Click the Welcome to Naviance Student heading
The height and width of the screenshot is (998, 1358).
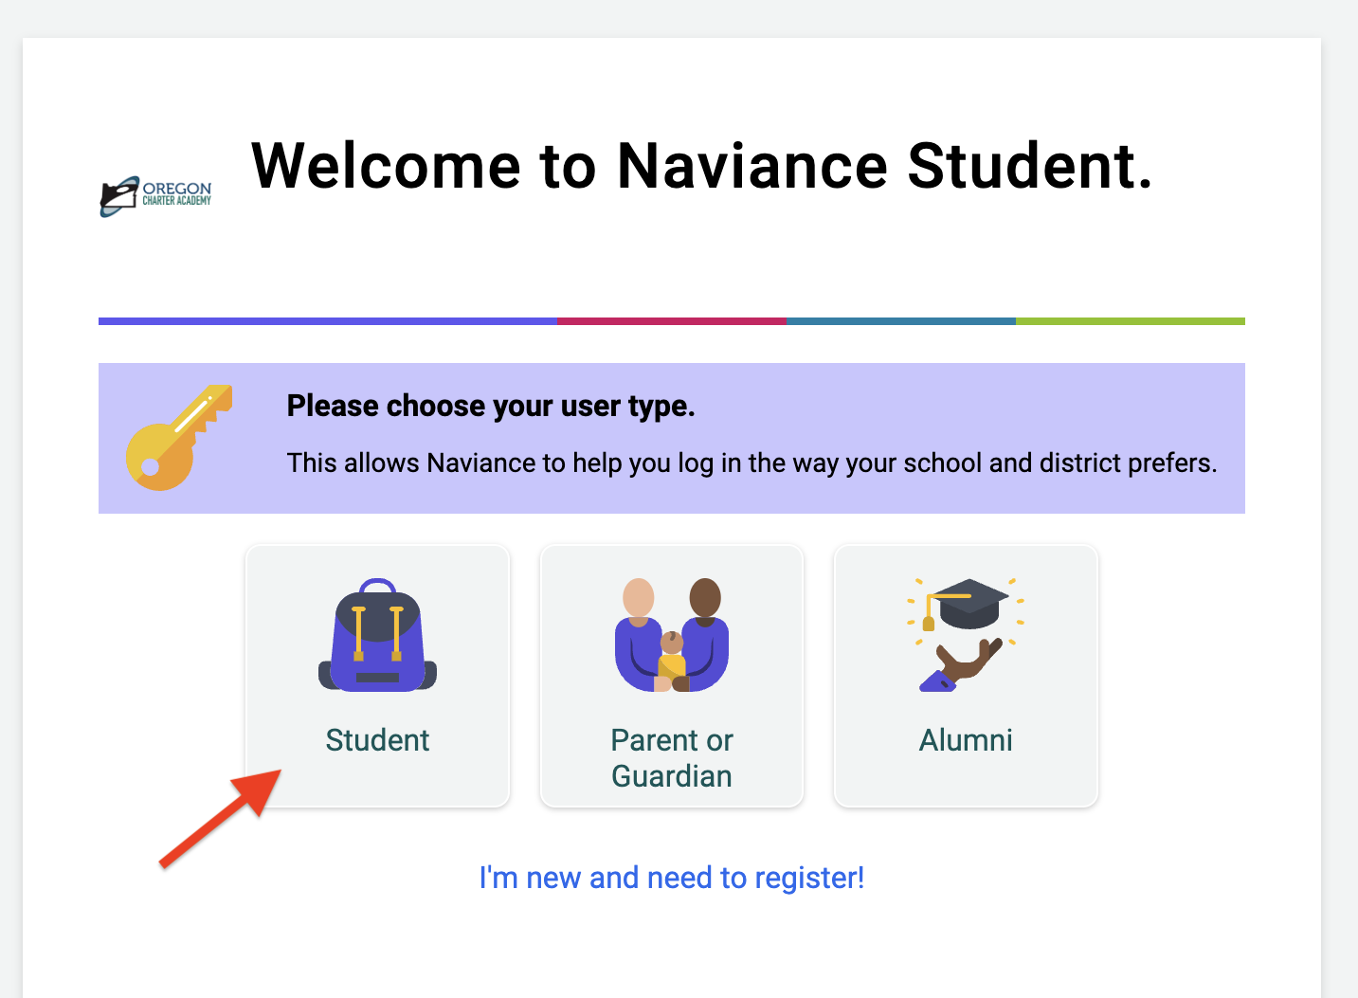702,166
